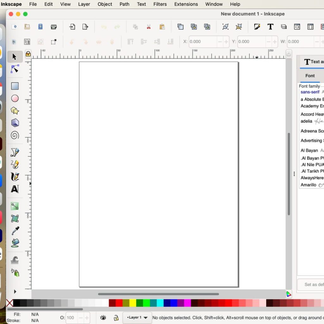Click the horizontal scrollbar below the canvas

click(x=158, y=294)
